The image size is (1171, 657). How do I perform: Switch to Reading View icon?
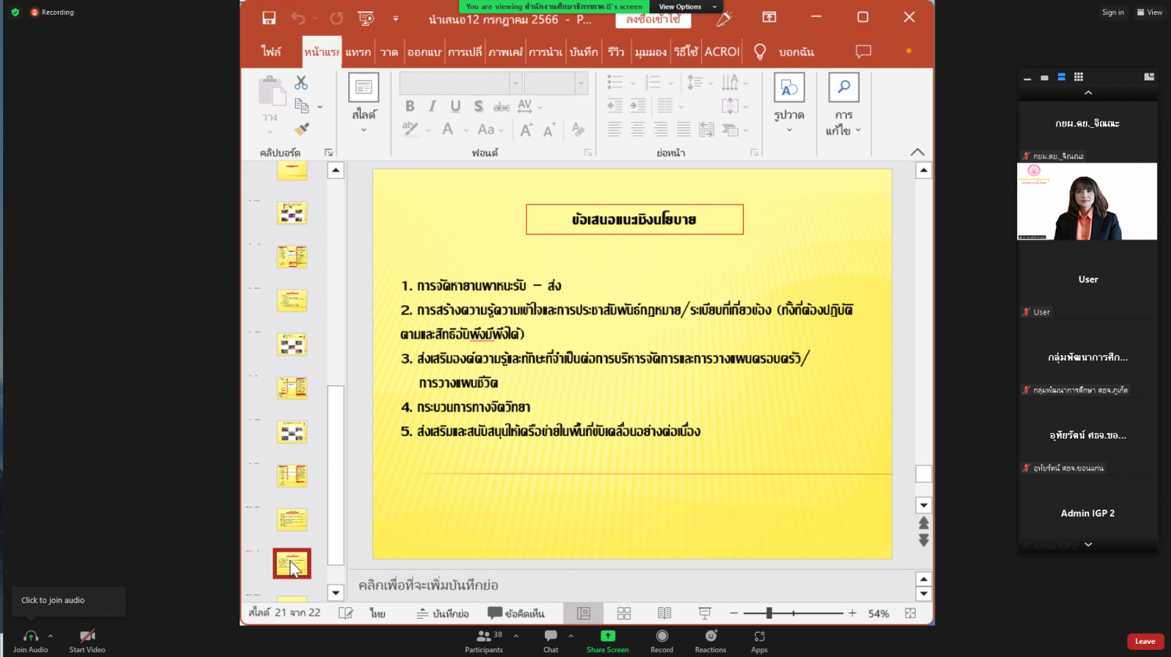pos(664,613)
